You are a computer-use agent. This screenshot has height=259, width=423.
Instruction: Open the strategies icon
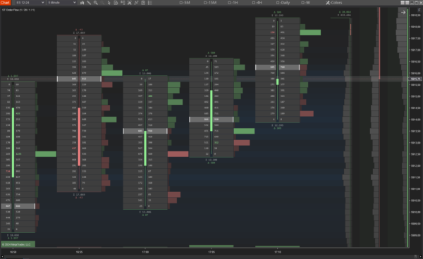point(143,3)
